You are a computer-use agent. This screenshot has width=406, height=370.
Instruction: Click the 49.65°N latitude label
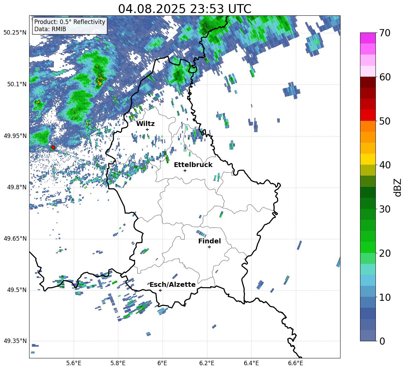[15, 239]
